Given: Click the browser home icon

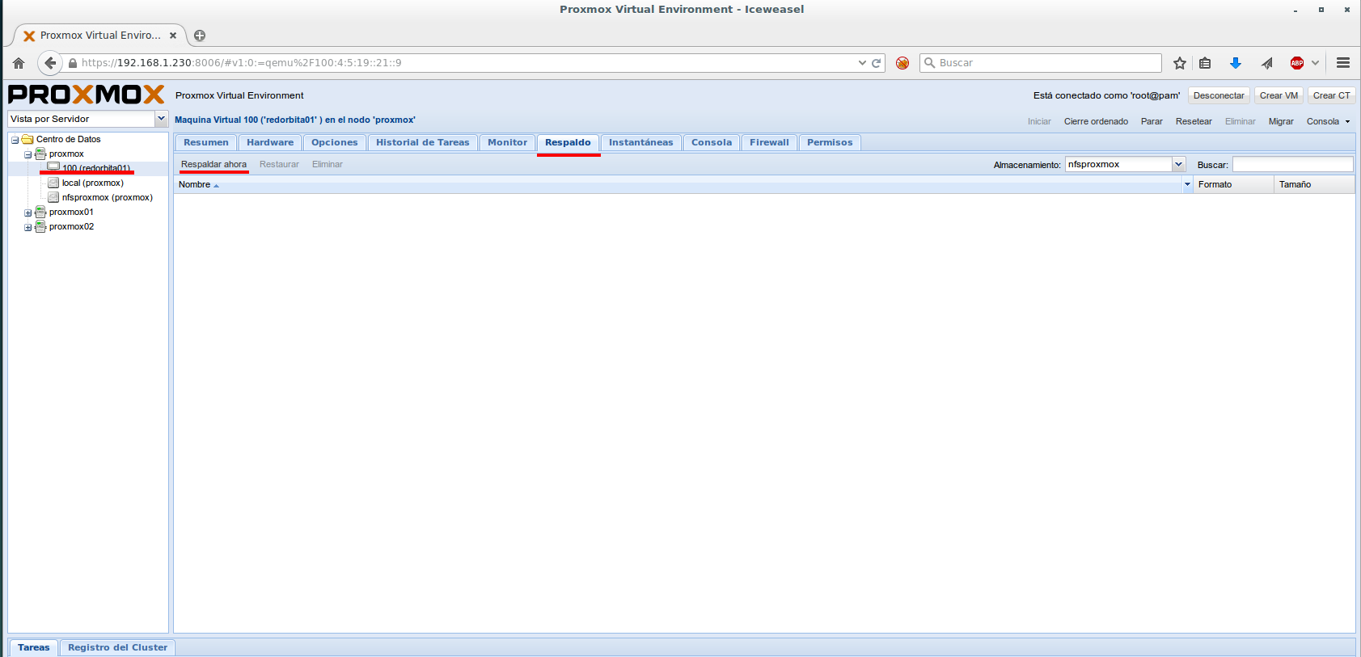Looking at the screenshot, I should [19, 63].
